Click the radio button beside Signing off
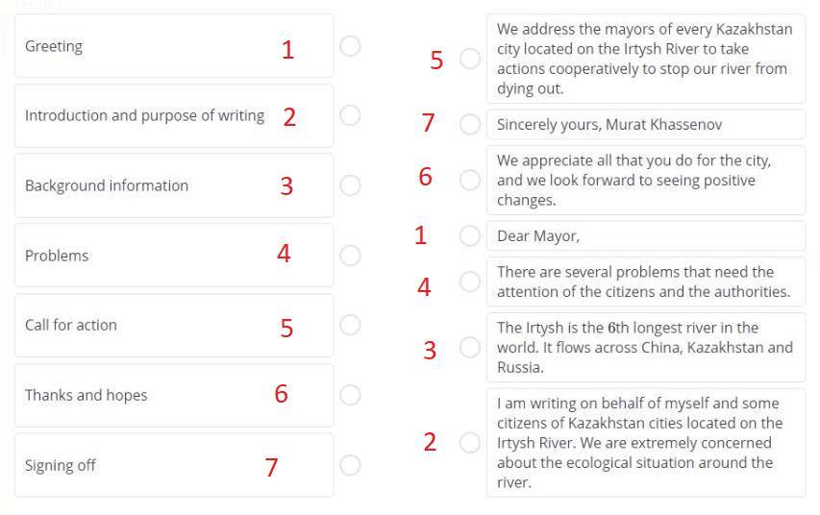 [x=351, y=465]
